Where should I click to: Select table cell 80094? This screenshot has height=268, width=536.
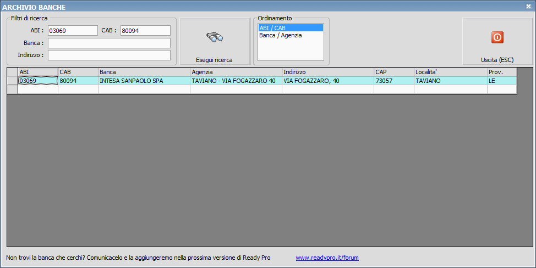(78, 81)
